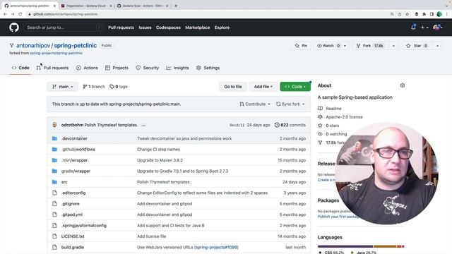Open the GitHub logo home icon
Viewport: 452px width, 254px height.
(14, 28)
